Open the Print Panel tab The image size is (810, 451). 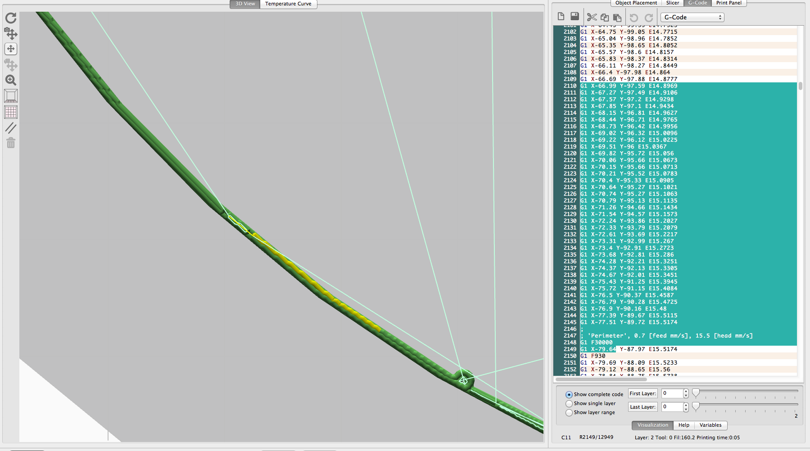pyautogui.click(x=729, y=3)
